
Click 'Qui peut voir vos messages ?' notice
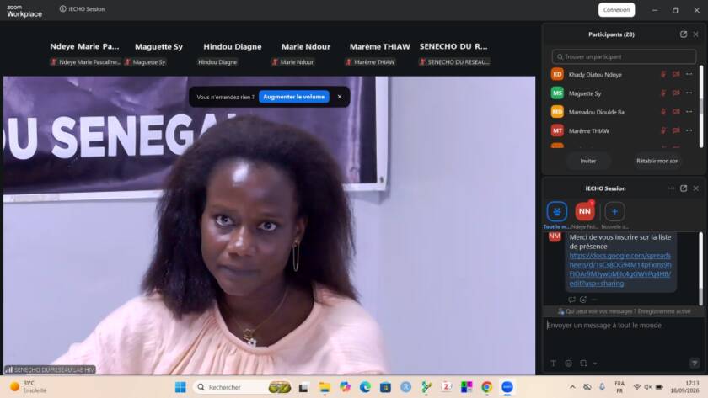coord(624,311)
